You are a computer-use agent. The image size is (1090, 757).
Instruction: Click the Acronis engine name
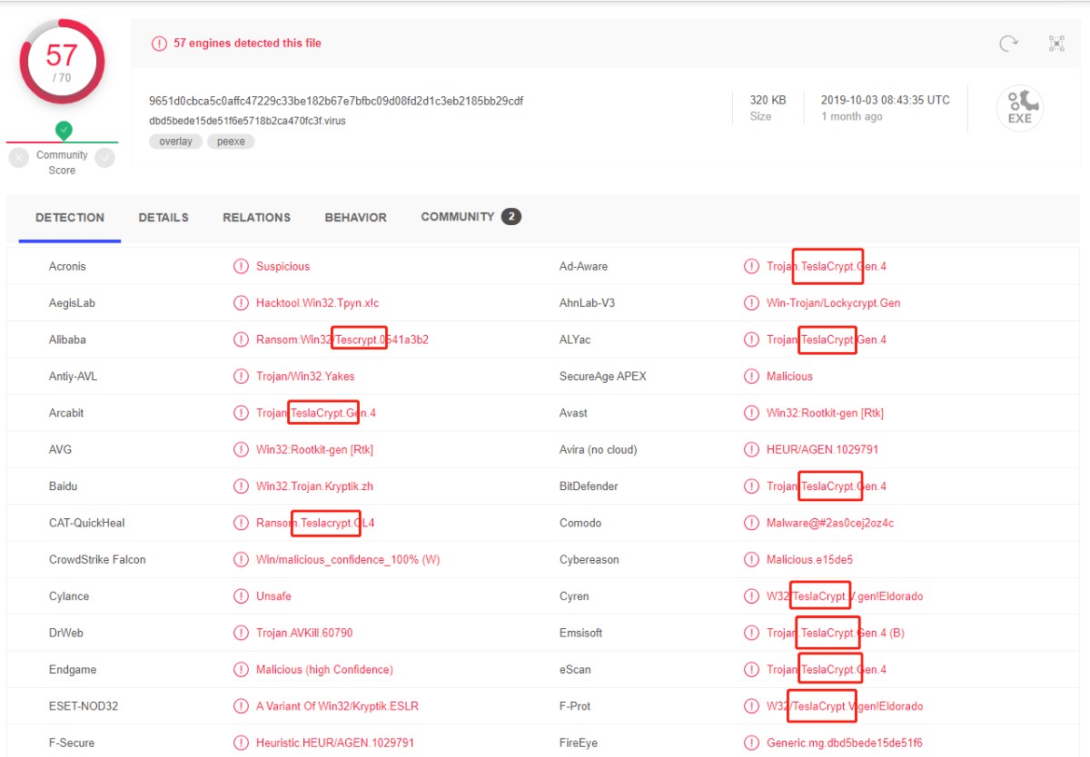coord(67,267)
